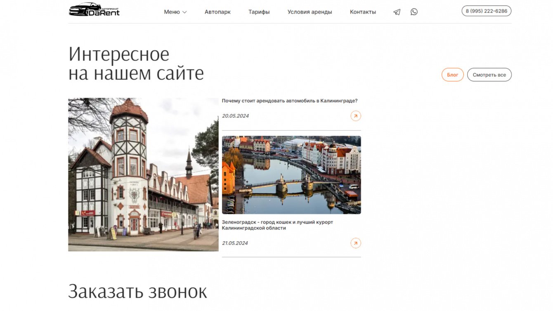Open Условия аренды page
This screenshot has width=553, height=311.
[x=310, y=12]
